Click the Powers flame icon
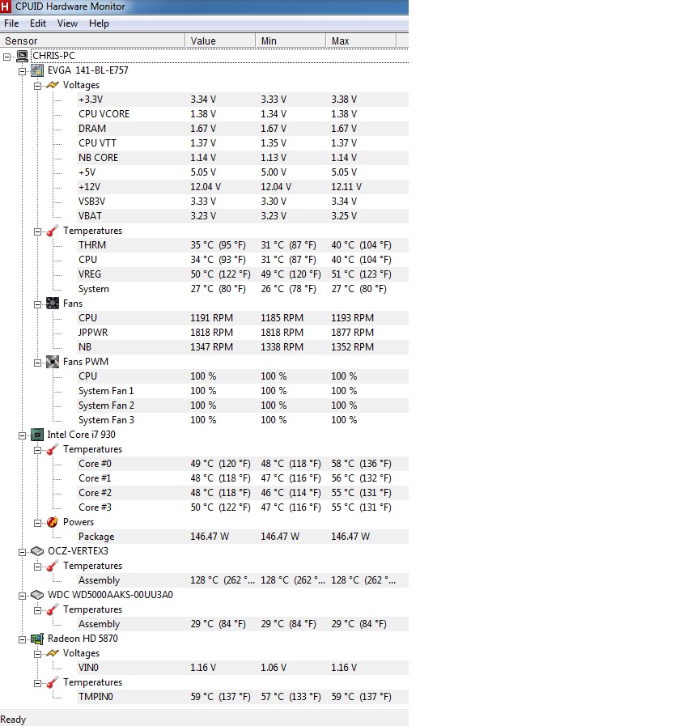Viewport: 700px width, 726px height. (53, 522)
